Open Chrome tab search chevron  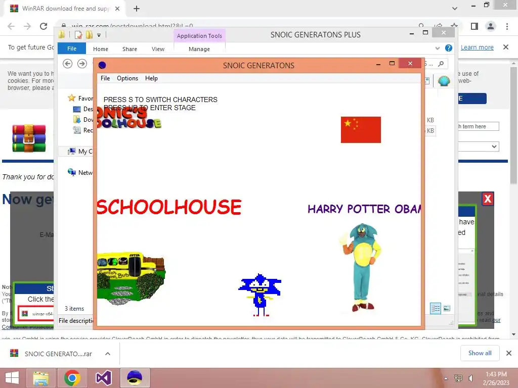click(x=455, y=9)
